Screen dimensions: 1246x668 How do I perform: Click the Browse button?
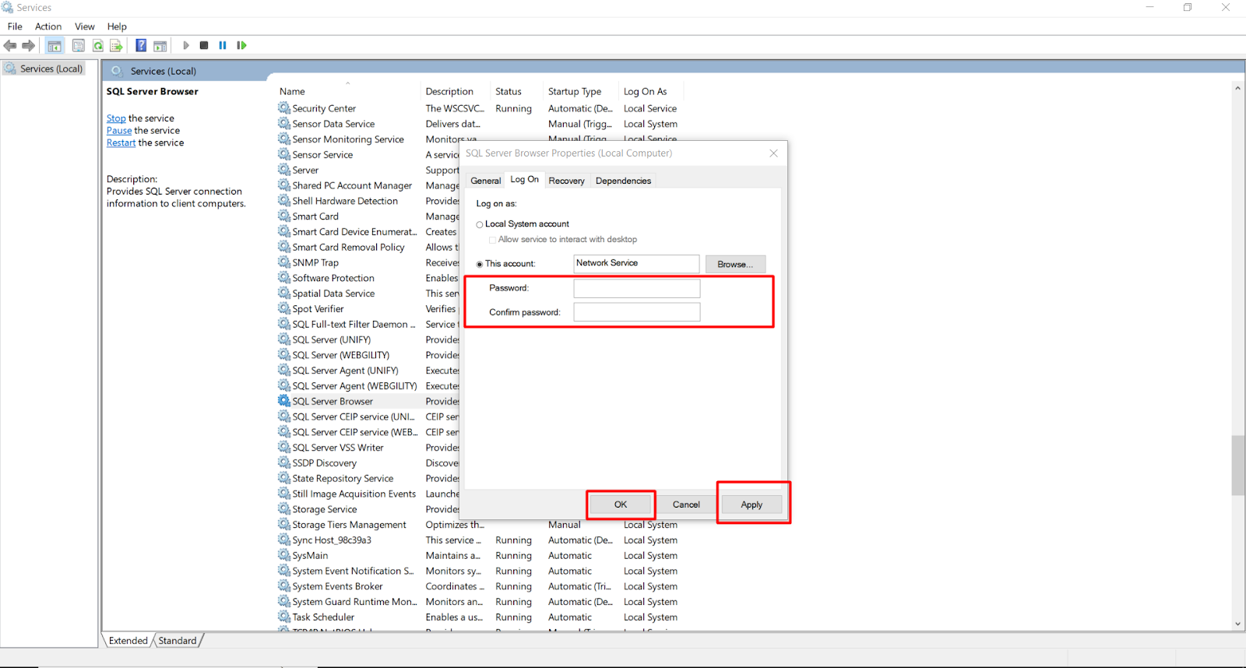tap(734, 265)
